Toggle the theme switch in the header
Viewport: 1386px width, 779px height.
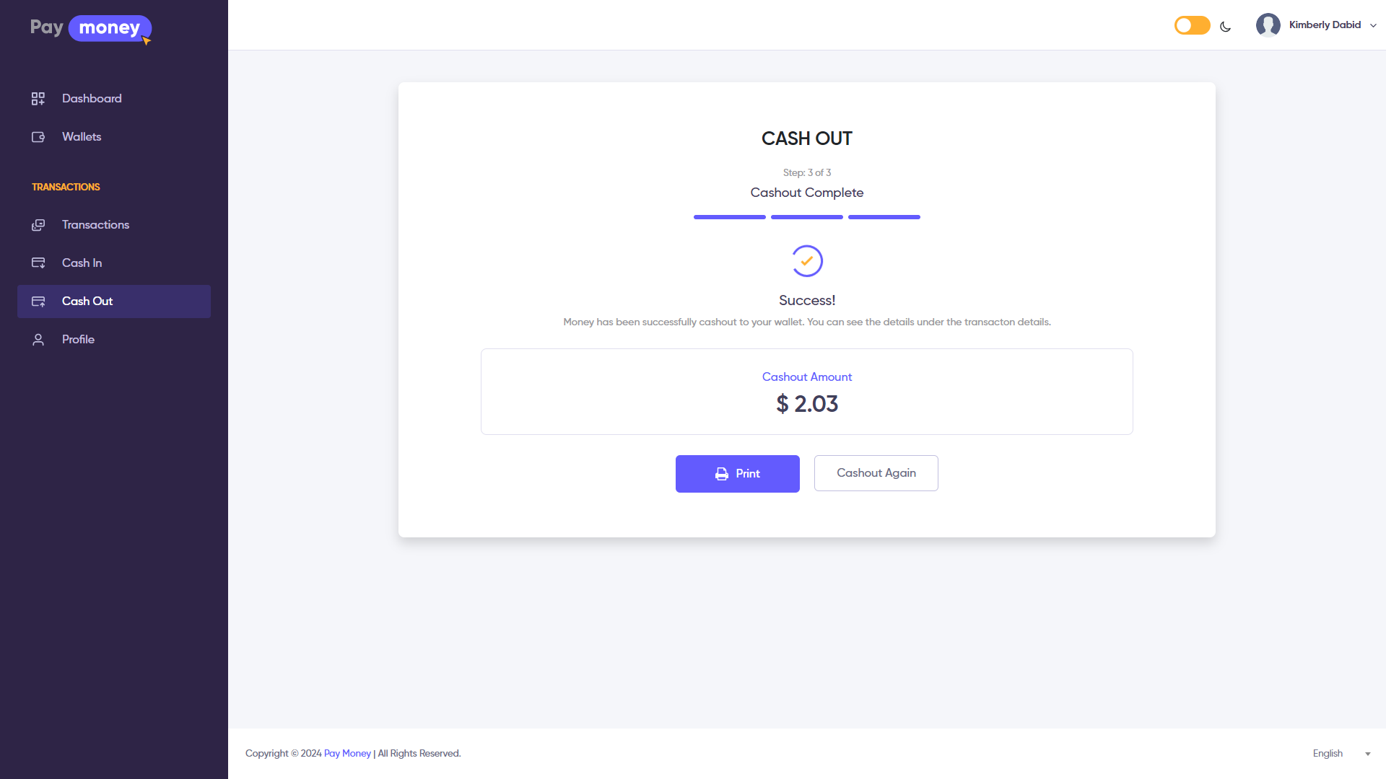1191,25
